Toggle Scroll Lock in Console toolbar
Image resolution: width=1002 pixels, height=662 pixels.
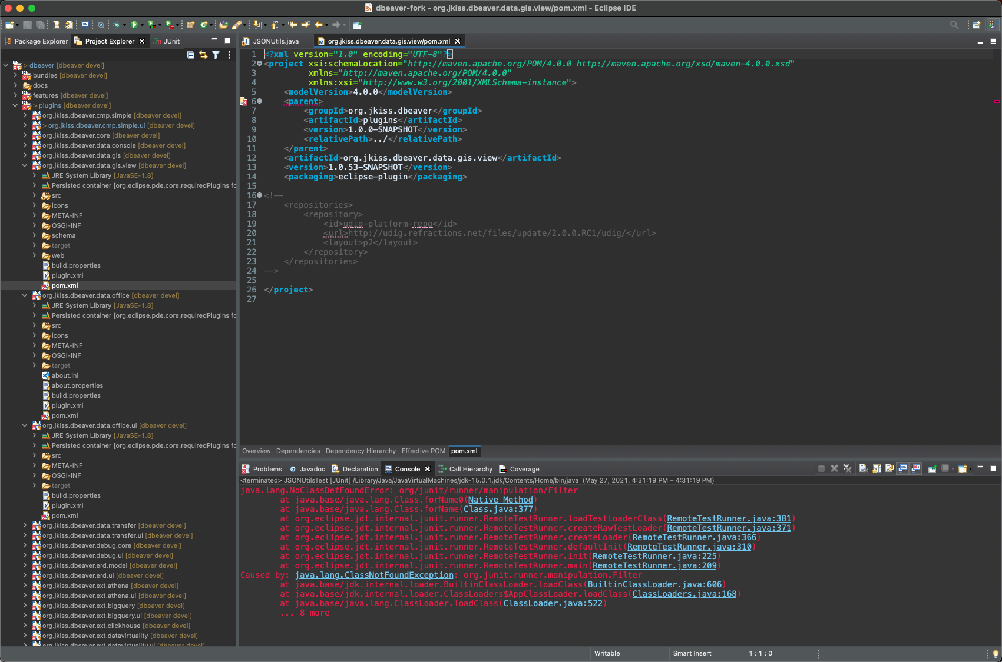pyautogui.click(x=877, y=468)
